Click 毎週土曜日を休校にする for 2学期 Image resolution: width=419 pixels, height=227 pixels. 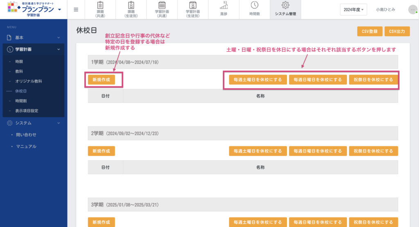[258, 151]
